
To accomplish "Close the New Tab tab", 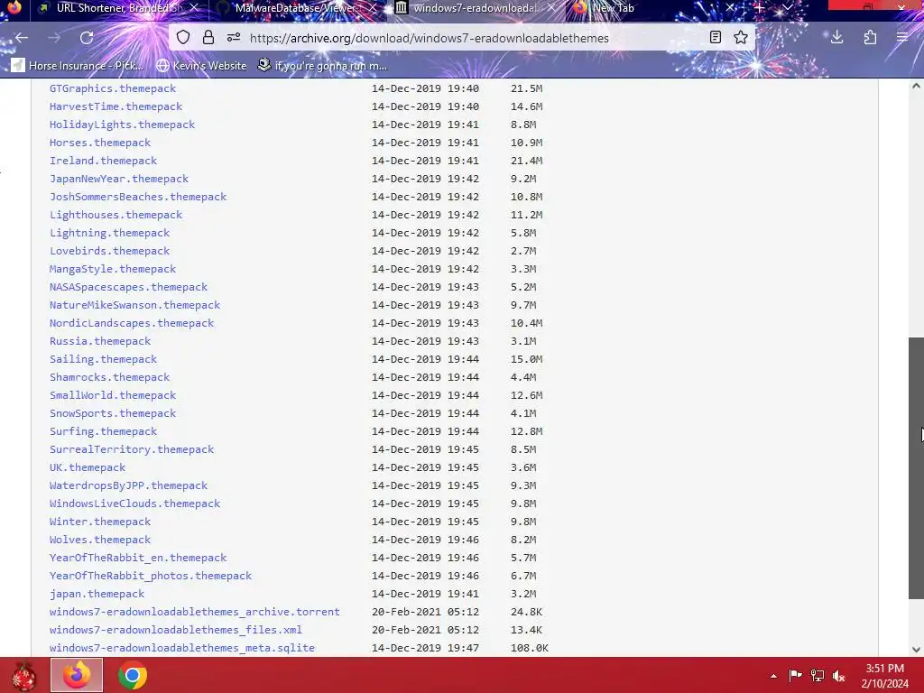I will [729, 7].
